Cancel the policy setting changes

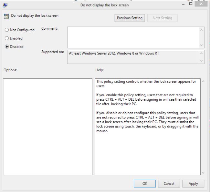point(169,184)
